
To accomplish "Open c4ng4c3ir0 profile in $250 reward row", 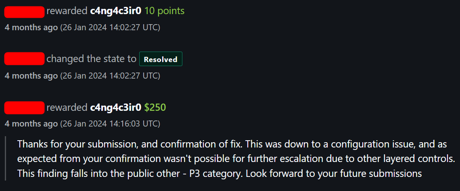I will 115,108.
